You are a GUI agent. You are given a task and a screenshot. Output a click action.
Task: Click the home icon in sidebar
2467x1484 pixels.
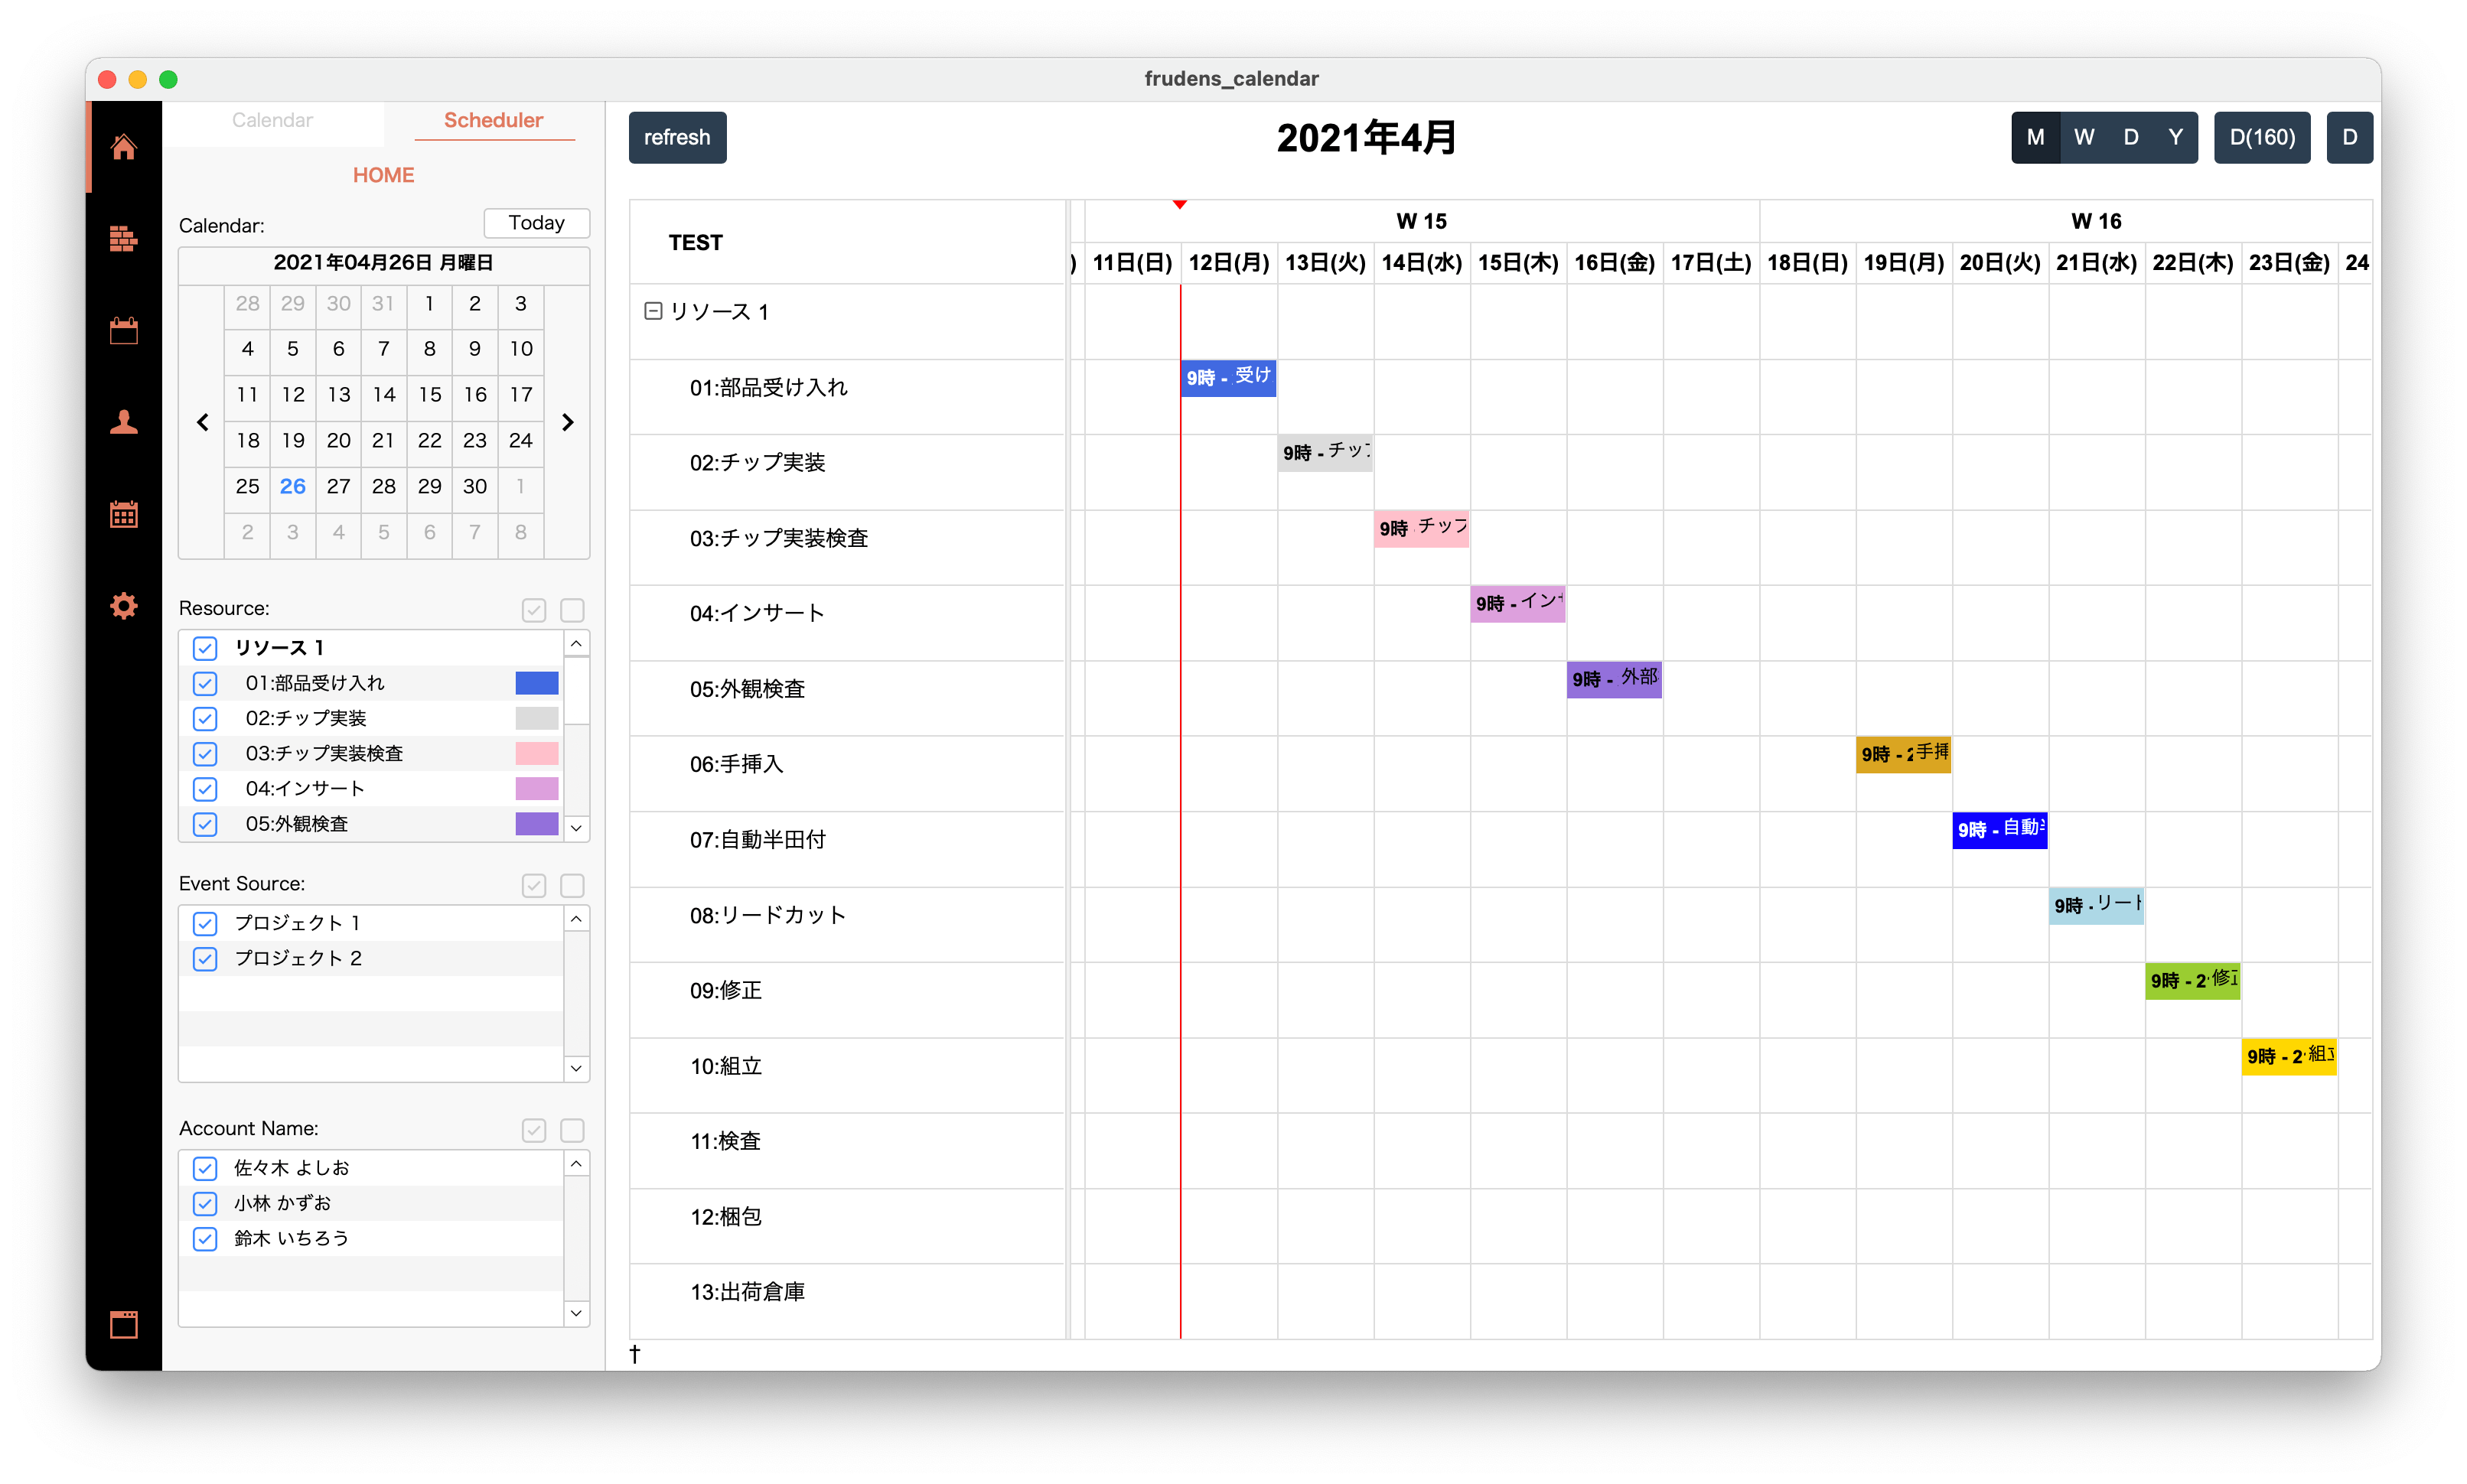coord(123,147)
